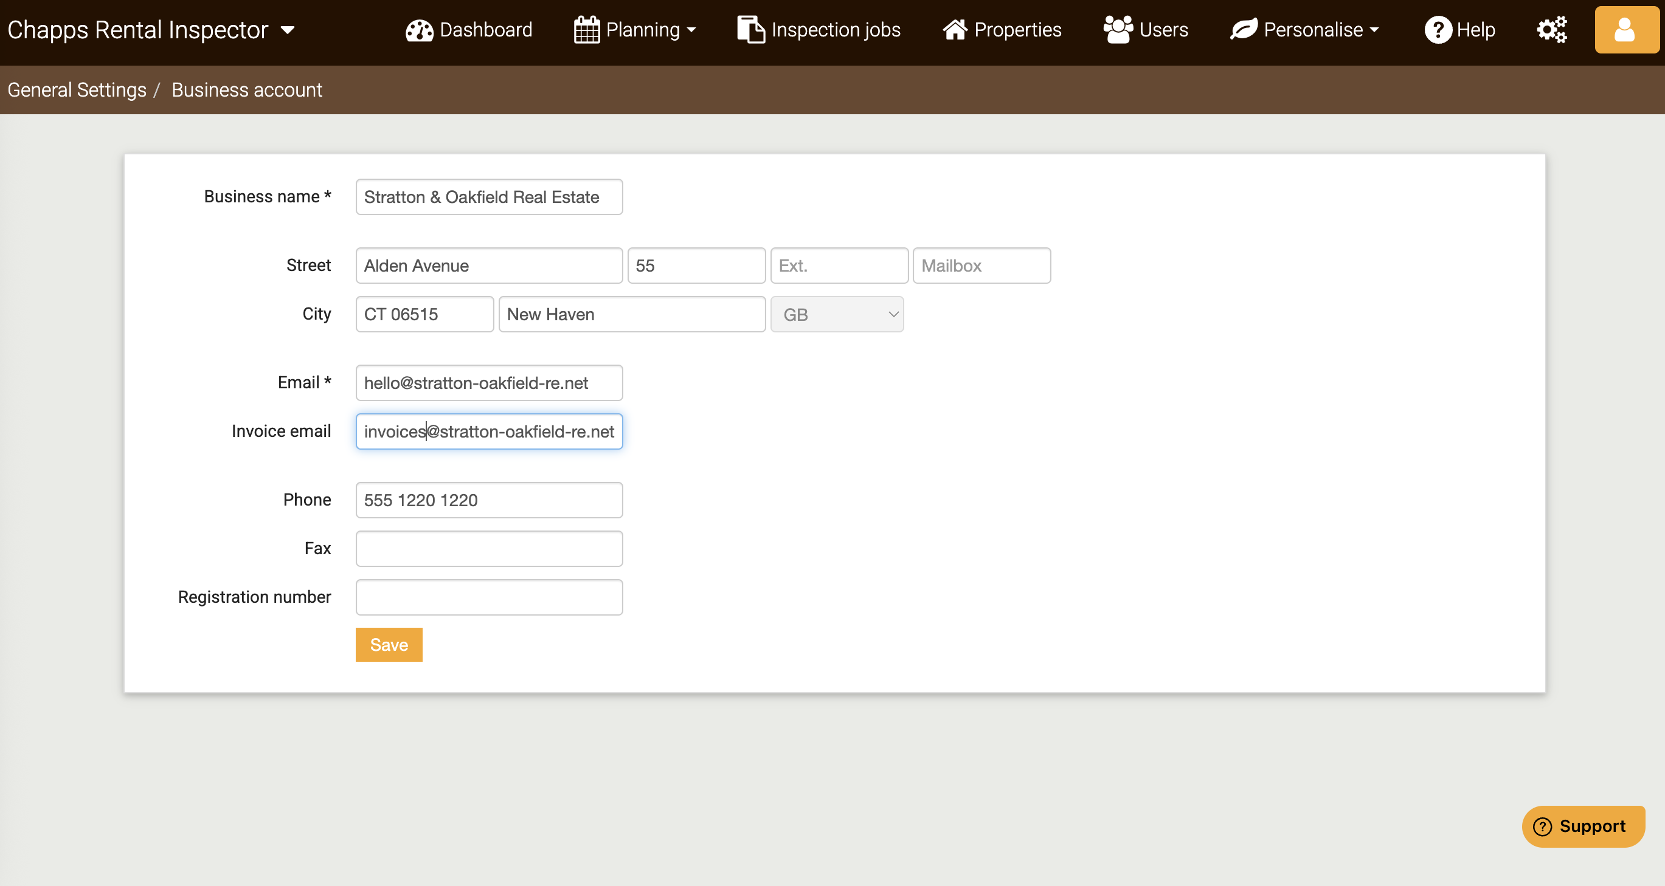Screen dimensions: 1665x886
Task: Click the Properties house icon
Action: [954, 30]
